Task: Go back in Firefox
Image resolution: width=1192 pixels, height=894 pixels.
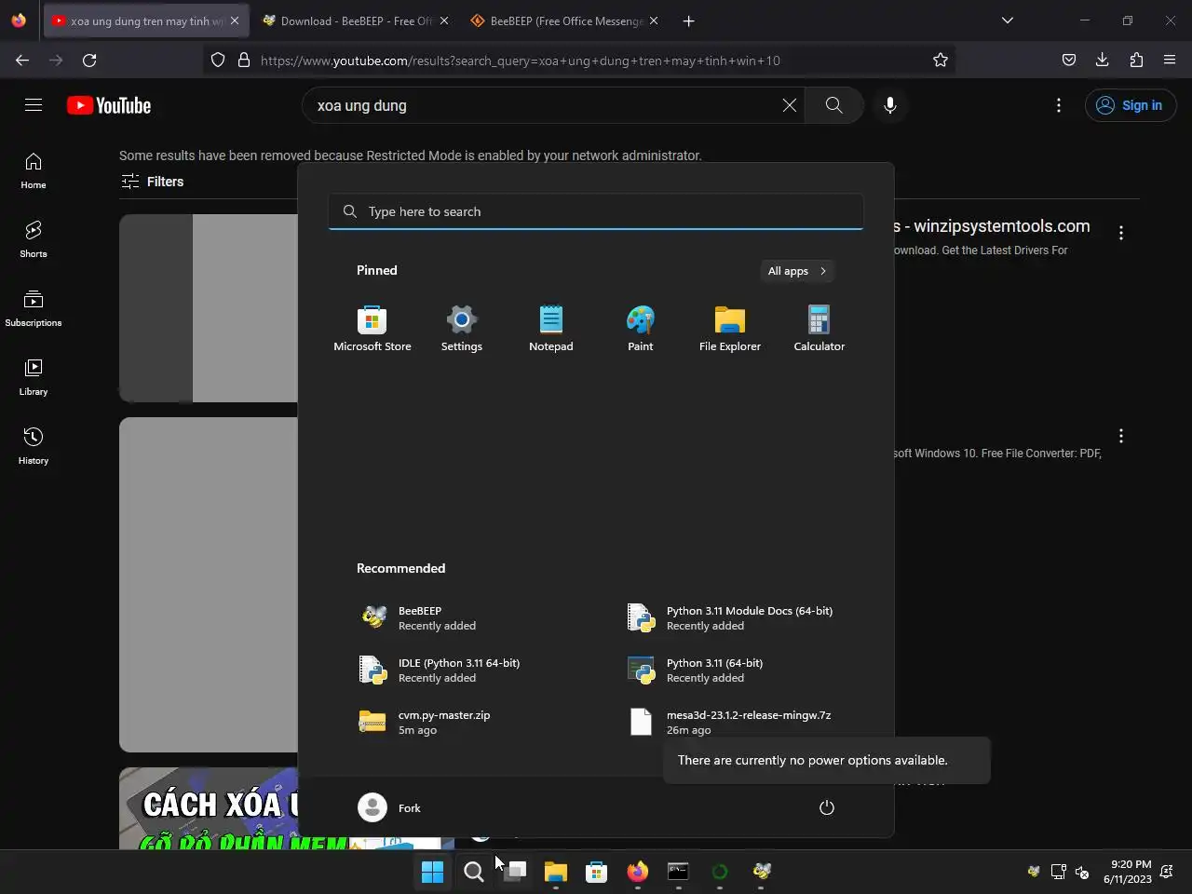Action: pyautogui.click(x=22, y=60)
